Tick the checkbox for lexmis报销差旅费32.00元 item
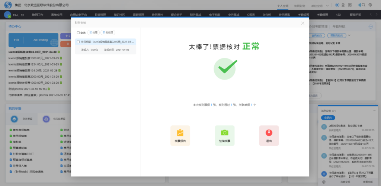Viewport: 381px width, 186px height. [78, 42]
